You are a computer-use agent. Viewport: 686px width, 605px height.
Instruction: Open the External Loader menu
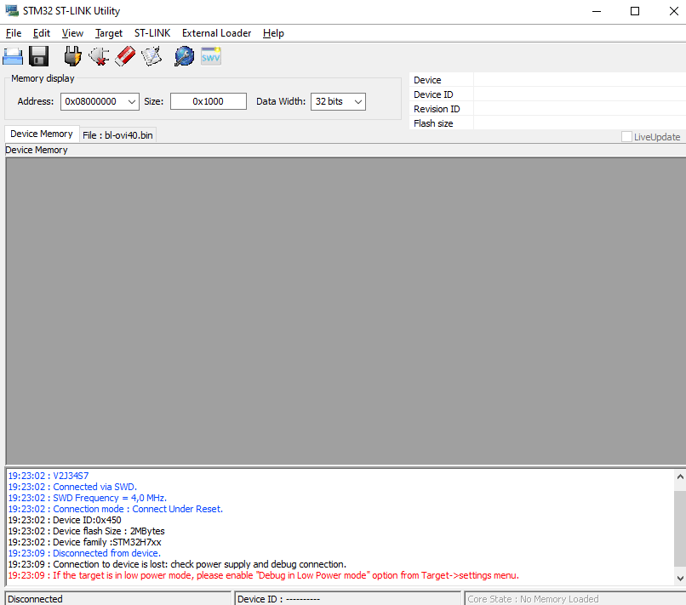pyautogui.click(x=216, y=33)
